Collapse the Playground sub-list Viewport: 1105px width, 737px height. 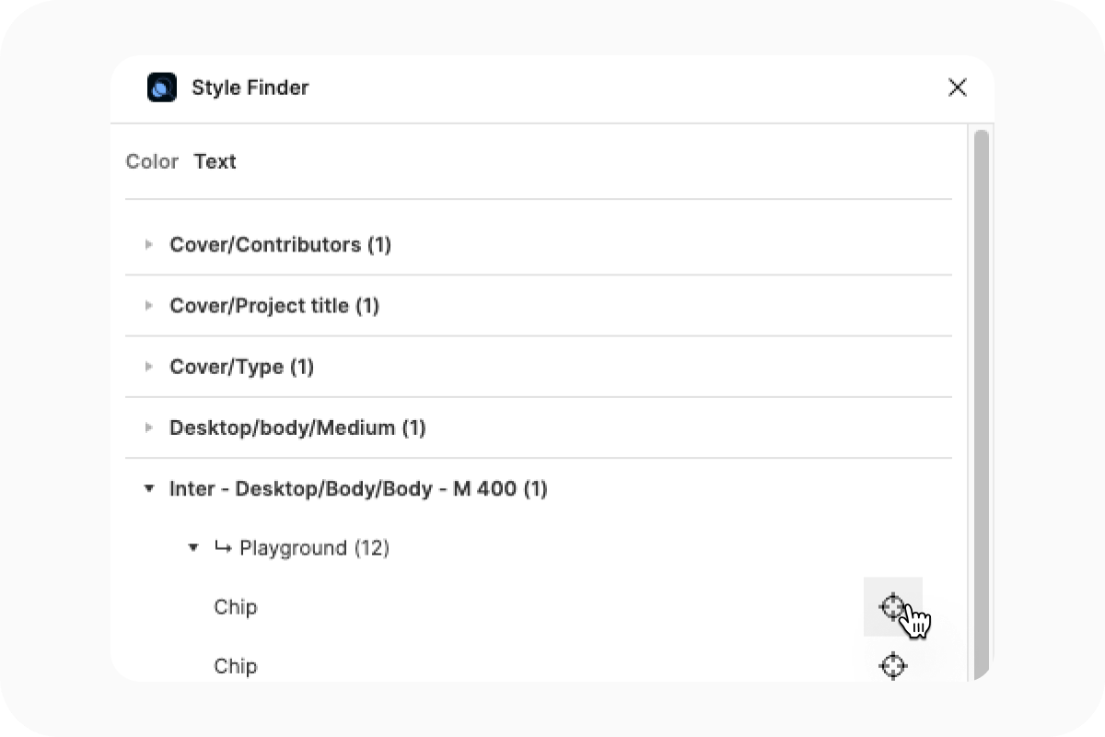[194, 547]
